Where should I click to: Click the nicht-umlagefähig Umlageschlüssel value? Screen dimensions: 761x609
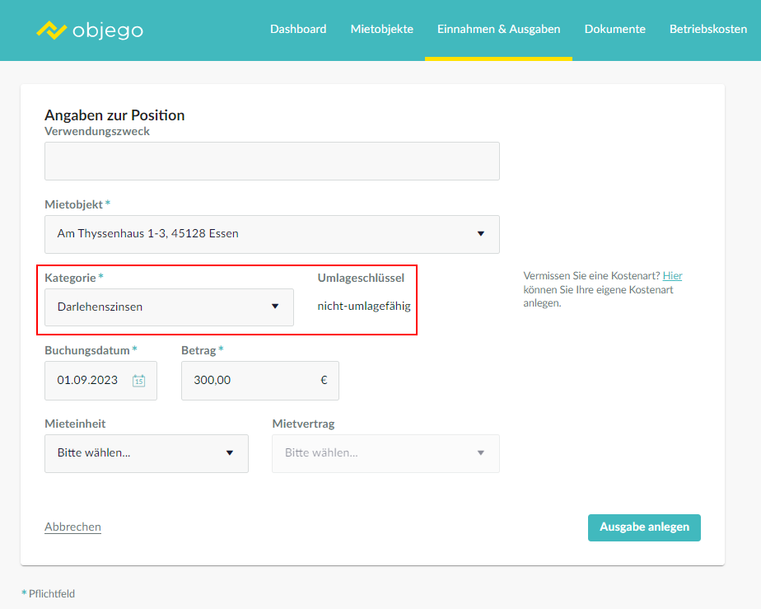click(364, 306)
